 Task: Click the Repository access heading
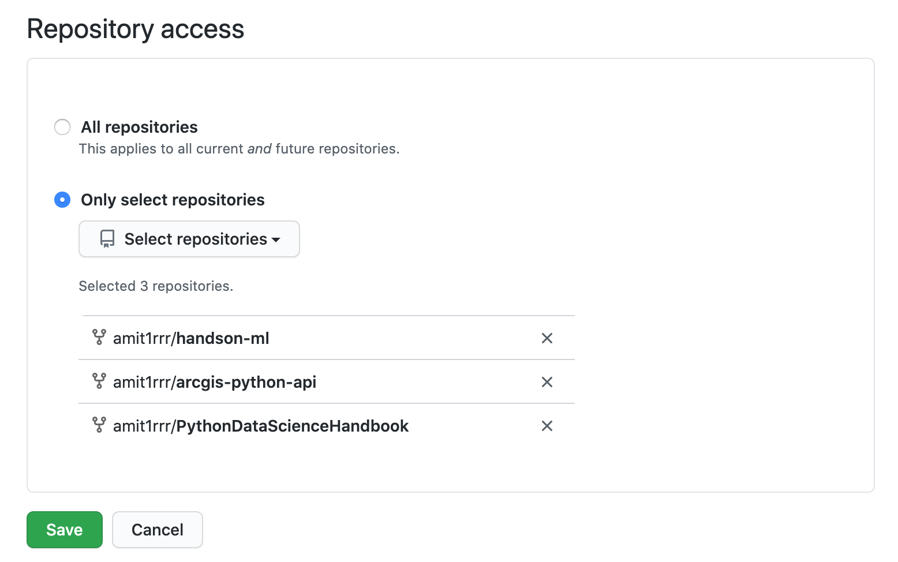pyautogui.click(x=136, y=28)
